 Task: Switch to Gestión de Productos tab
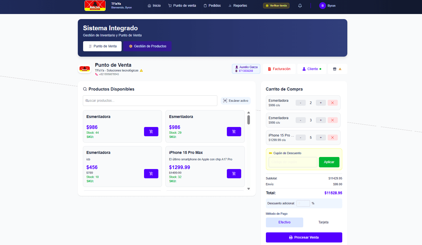pos(147,46)
